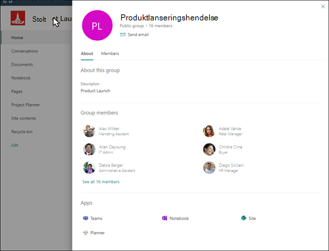Select the Christie Cline name
The width and height of the screenshot is (329, 251).
point(230,147)
